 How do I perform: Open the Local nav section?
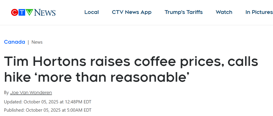tap(92, 12)
